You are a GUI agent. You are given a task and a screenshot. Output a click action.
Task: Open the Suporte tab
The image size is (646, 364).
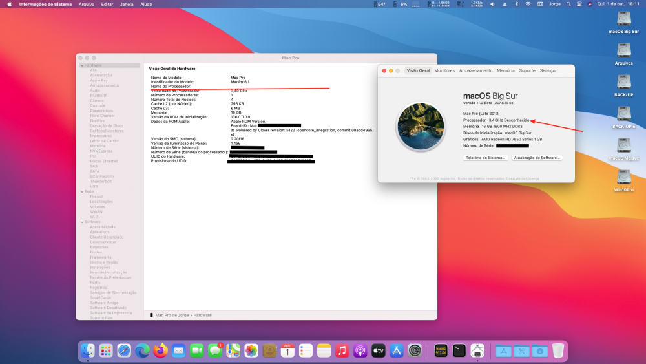pos(527,71)
